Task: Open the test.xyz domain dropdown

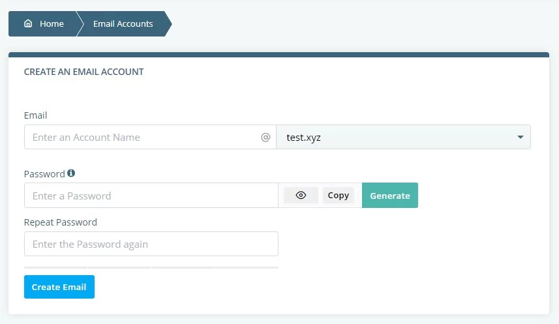Action: [x=403, y=137]
